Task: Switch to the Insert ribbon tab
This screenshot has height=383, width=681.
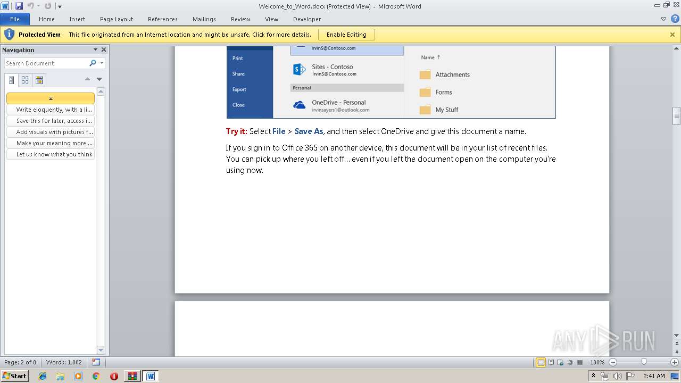Action: pos(77,19)
